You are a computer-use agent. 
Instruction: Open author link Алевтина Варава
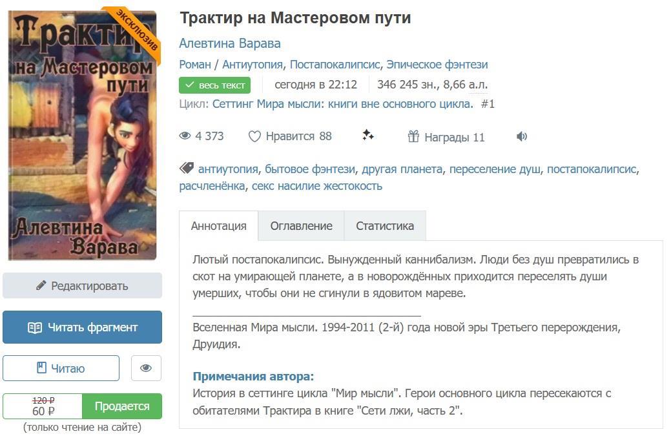pos(230,44)
